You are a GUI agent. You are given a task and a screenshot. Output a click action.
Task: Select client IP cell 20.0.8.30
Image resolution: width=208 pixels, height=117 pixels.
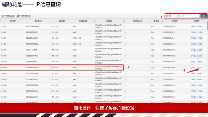tap(4, 68)
